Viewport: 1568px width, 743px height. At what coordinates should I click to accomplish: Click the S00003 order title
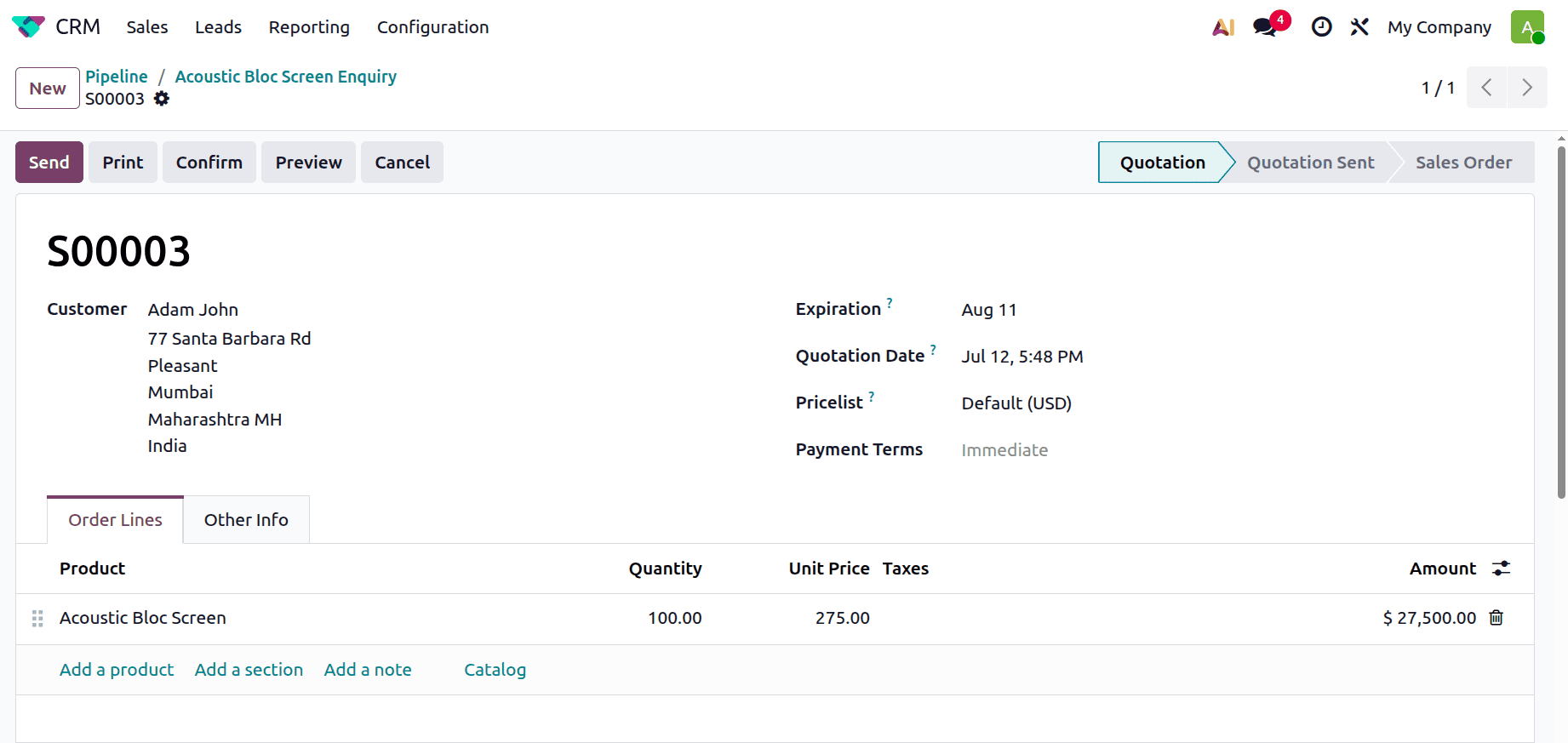point(118,251)
